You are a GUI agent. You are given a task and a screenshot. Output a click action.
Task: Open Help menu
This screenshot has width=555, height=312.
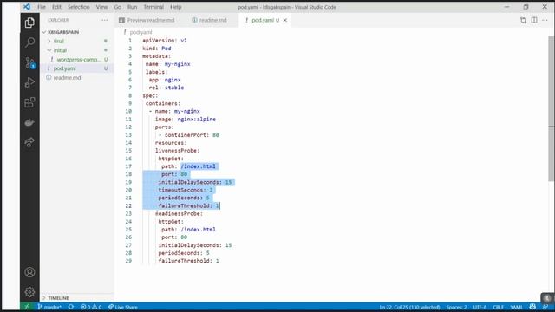point(175,7)
